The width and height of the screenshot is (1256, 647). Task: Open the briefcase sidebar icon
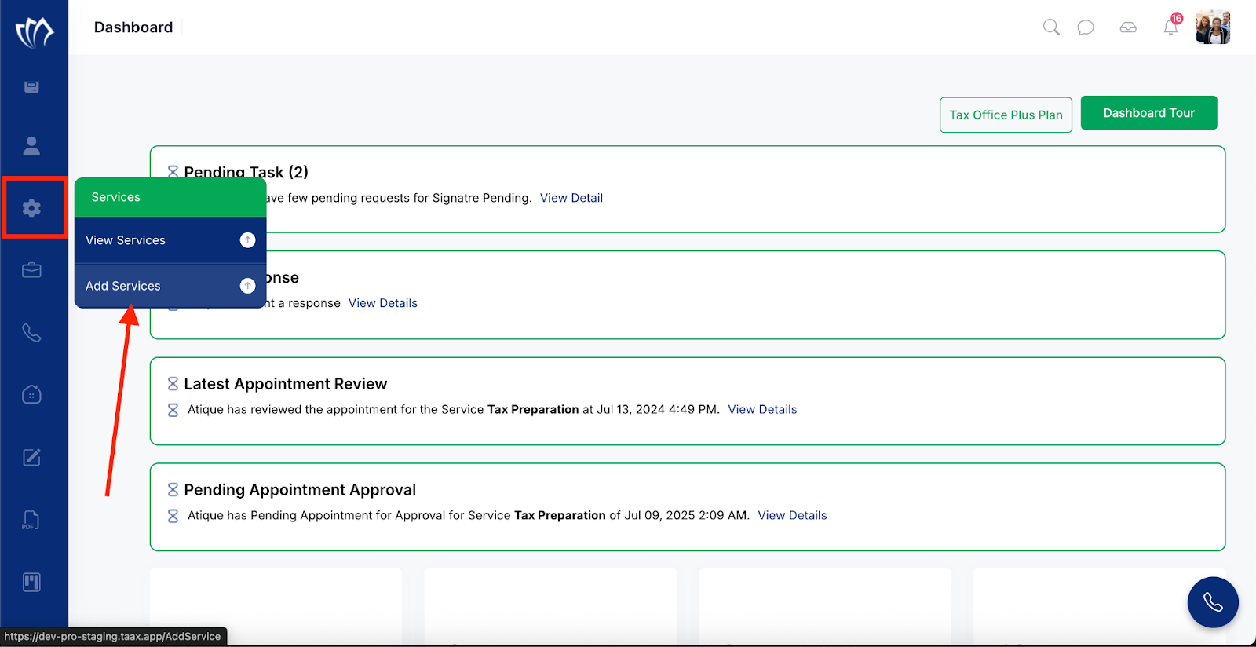pyautogui.click(x=31, y=271)
